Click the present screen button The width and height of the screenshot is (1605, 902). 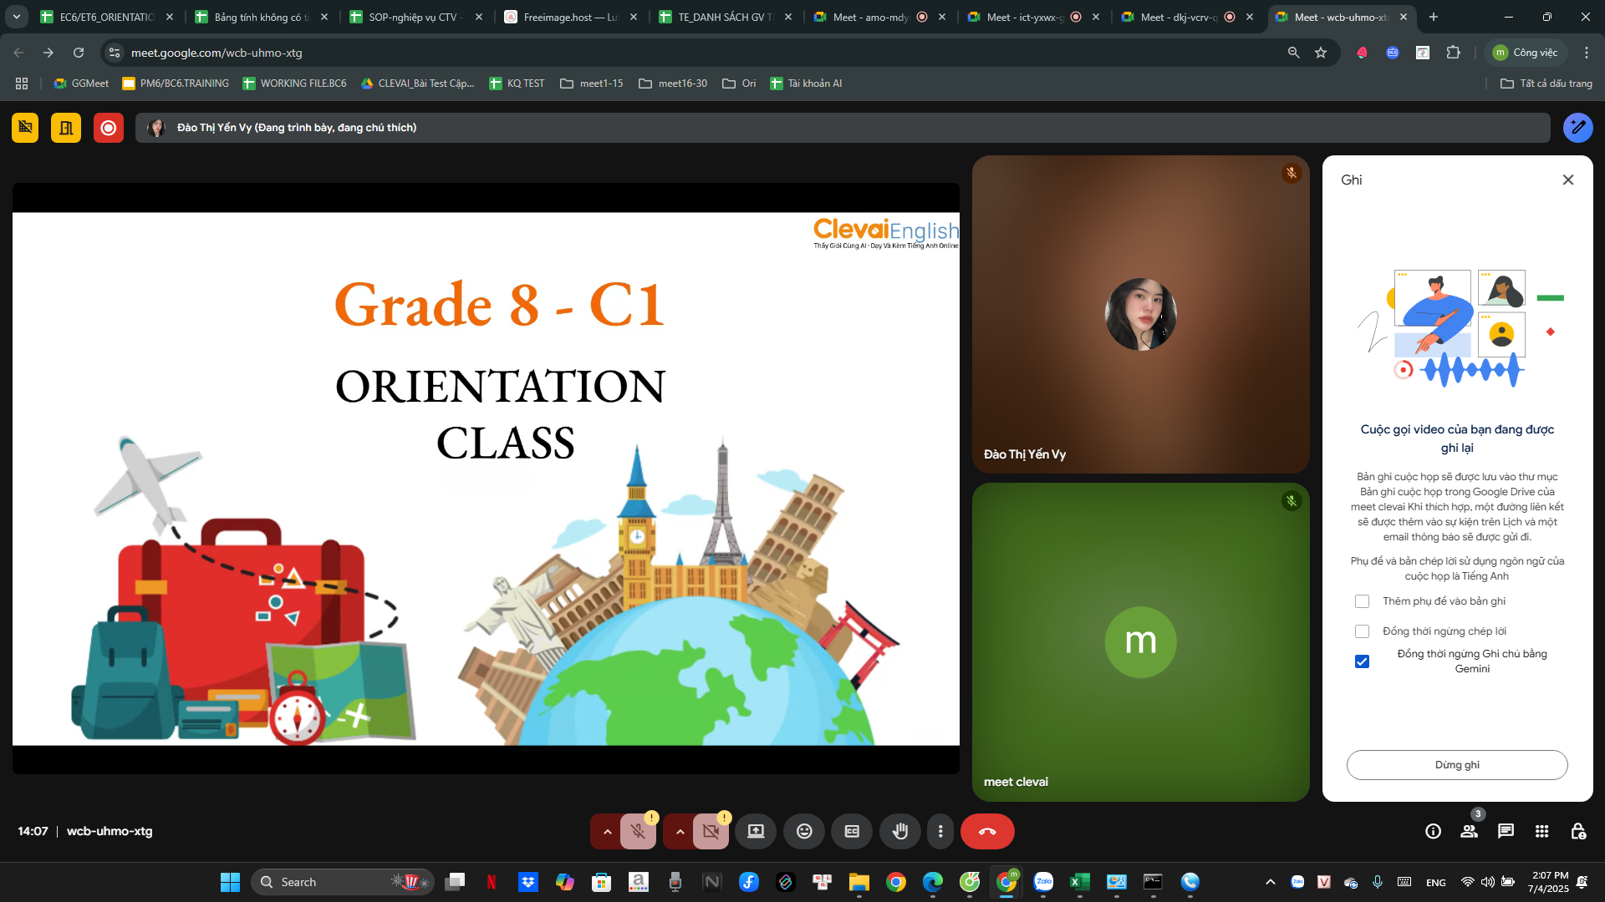756,831
